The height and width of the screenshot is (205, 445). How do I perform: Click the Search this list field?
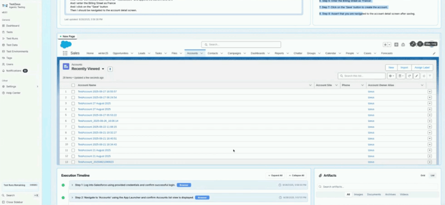click(362, 76)
